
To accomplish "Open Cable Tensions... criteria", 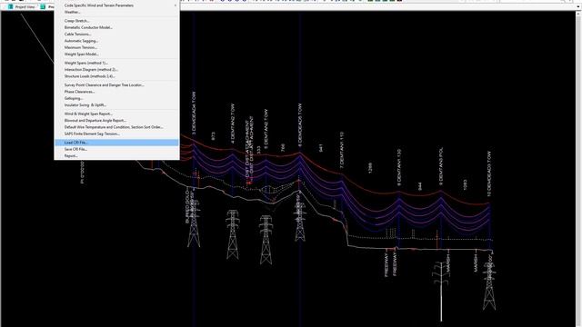I will click(x=117, y=35).
